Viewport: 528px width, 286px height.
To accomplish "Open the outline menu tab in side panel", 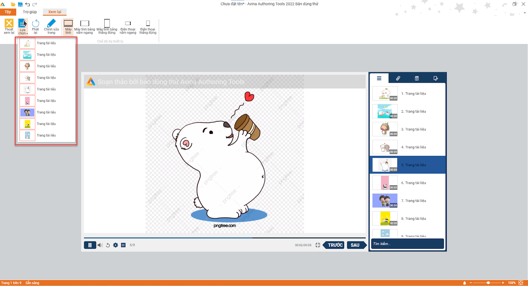I will click(379, 78).
